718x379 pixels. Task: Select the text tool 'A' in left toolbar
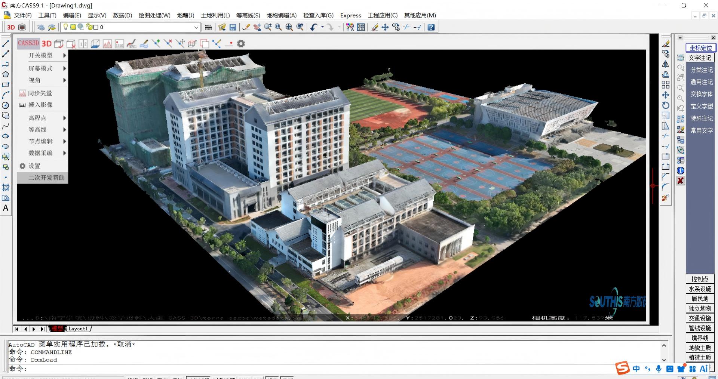(6, 208)
